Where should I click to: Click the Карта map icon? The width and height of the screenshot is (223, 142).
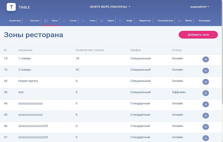(x=101, y=21)
